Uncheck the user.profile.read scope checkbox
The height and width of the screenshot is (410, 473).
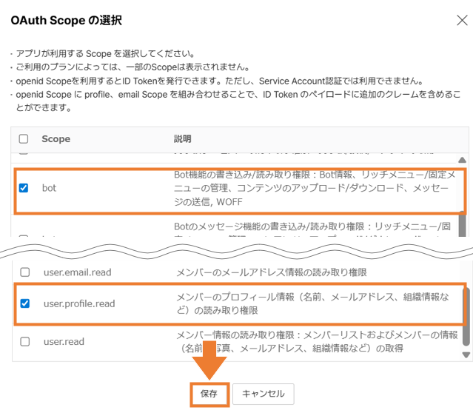[x=25, y=303]
